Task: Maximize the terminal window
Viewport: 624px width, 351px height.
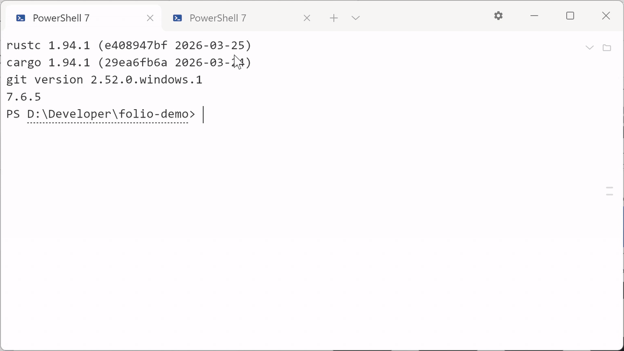Action: coord(570,16)
